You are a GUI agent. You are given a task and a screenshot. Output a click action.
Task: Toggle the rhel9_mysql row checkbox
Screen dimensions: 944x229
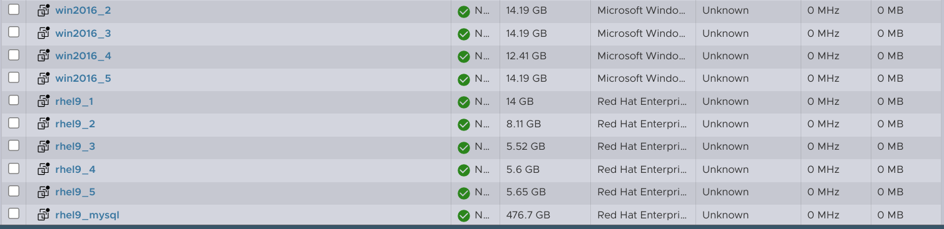tap(14, 213)
